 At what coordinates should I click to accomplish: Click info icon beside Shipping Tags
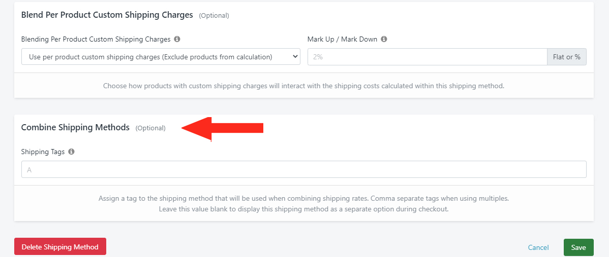coord(71,152)
